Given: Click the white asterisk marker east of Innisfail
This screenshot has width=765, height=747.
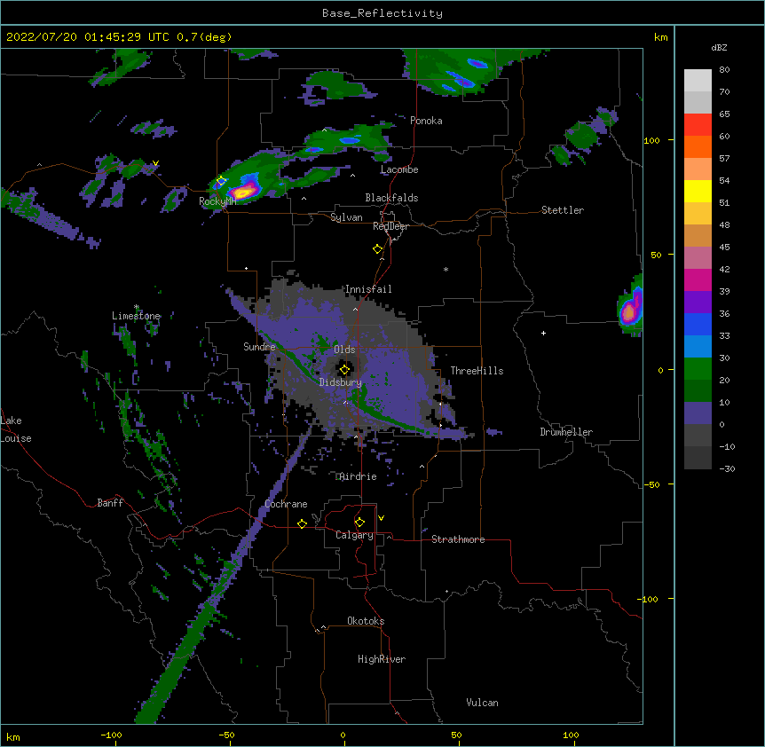Looking at the screenshot, I should tap(446, 269).
